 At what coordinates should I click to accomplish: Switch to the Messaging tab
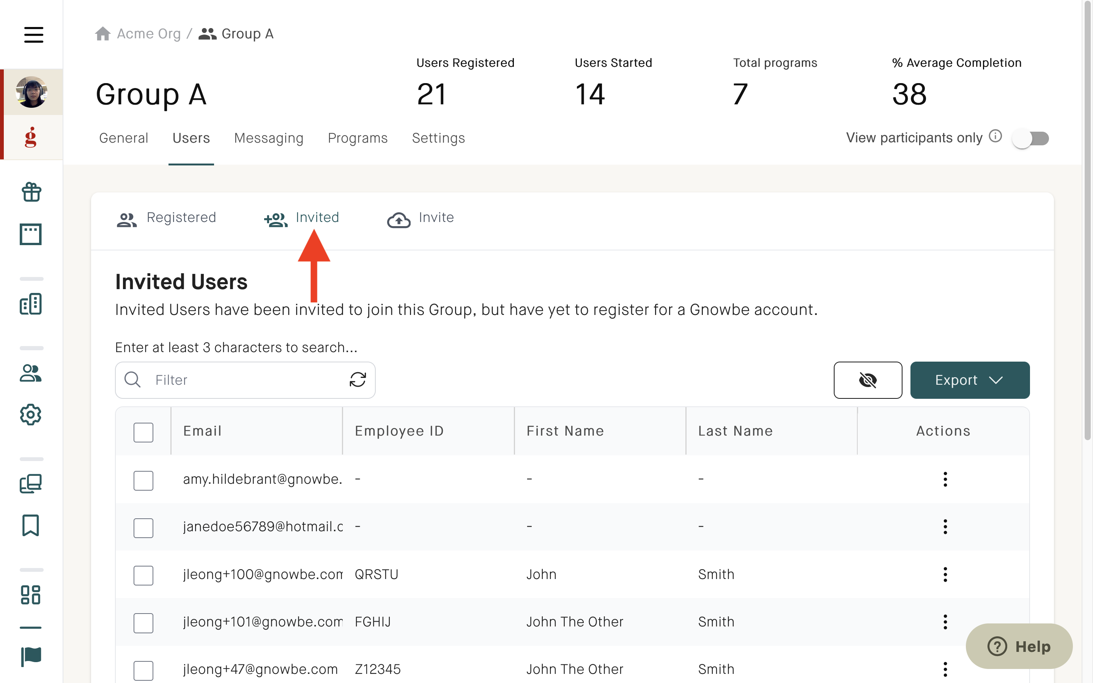[269, 138]
